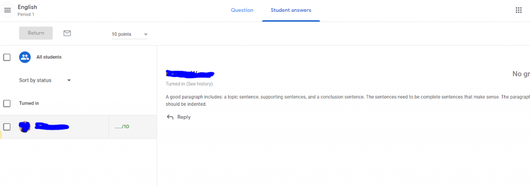Expand the Sort by status dropdown

click(45, 80)
